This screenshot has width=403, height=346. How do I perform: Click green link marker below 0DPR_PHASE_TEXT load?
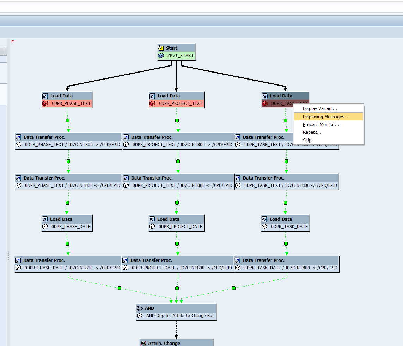[x=68, y=120]
